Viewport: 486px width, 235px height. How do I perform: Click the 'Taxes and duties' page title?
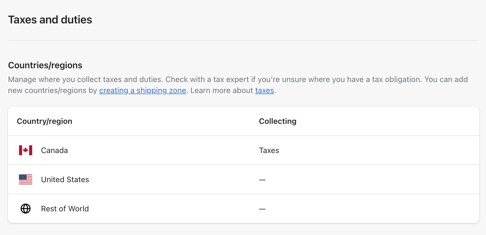tap(50, 20)
